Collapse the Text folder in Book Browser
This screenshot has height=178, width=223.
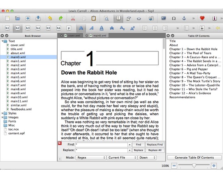pyautogui.click(x=2, y=41)
